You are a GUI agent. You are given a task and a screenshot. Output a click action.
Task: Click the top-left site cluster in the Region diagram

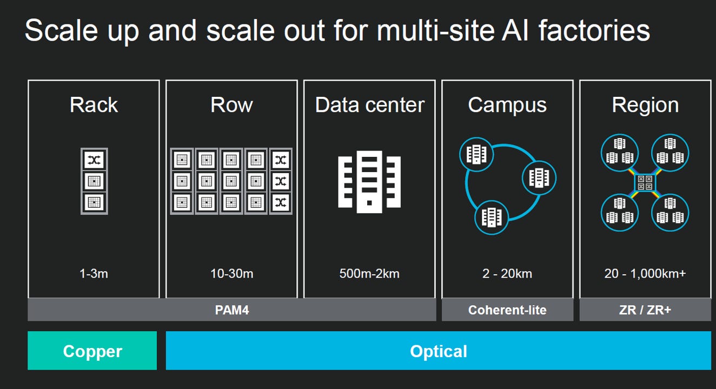619,152
